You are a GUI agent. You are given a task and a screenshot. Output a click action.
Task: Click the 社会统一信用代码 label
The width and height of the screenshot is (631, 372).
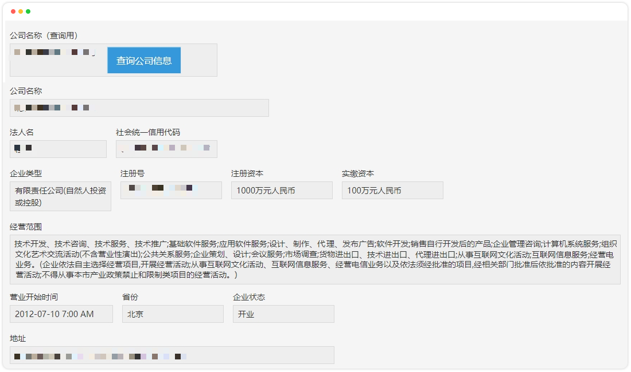click(x=148, y=132)
